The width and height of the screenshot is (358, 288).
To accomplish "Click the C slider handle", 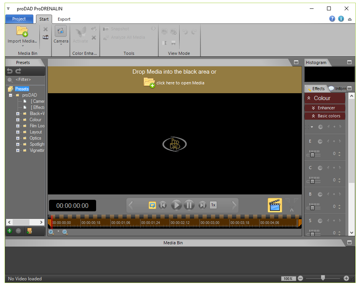I will click(312, 181).
